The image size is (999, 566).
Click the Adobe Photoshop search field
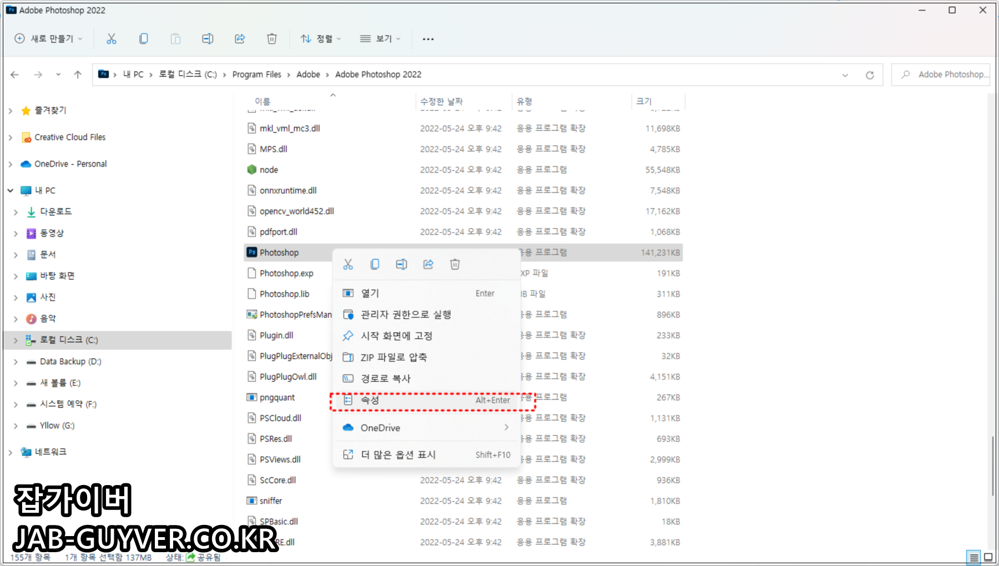(941, 74)
